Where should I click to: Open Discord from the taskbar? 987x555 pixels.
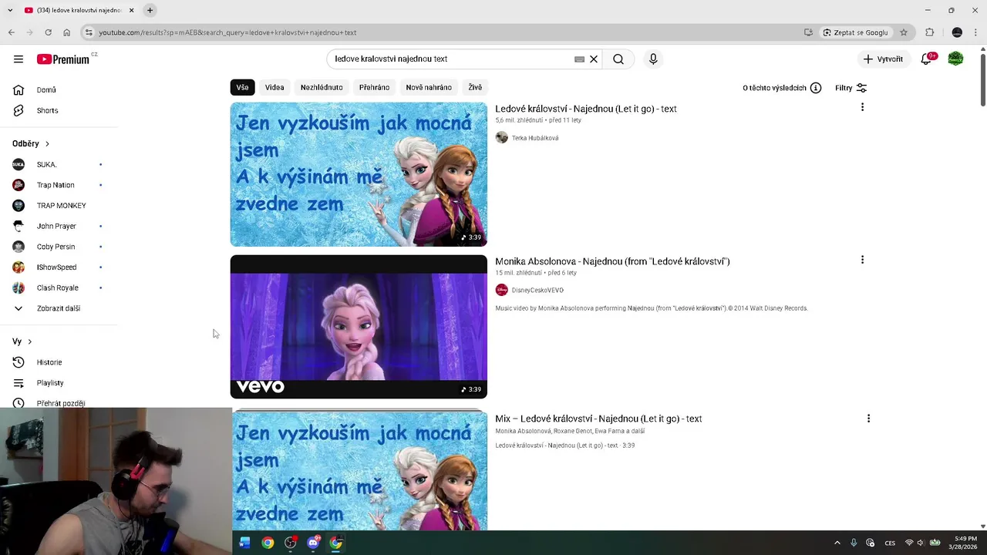coord(313,543)
